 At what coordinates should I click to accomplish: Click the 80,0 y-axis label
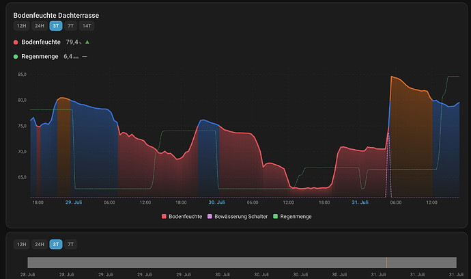pos(22,101)
